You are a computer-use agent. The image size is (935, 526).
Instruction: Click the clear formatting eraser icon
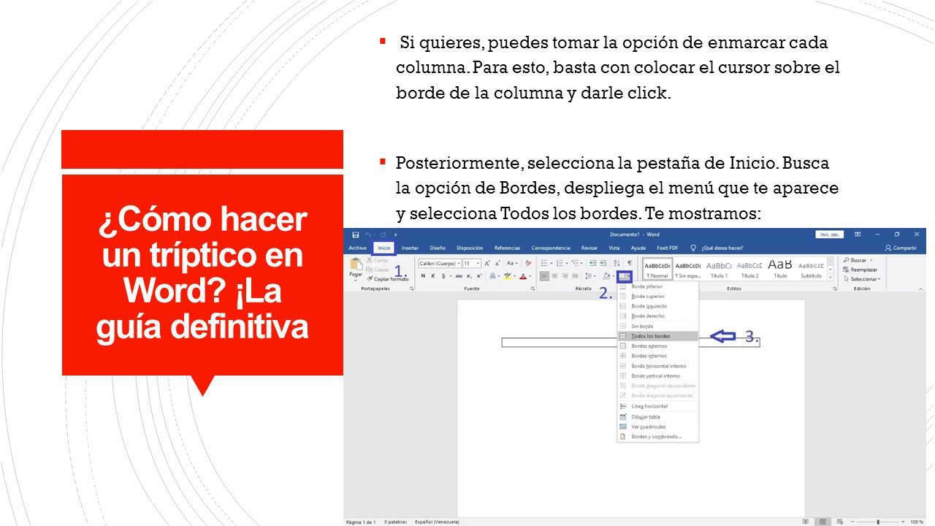point(528,264)
